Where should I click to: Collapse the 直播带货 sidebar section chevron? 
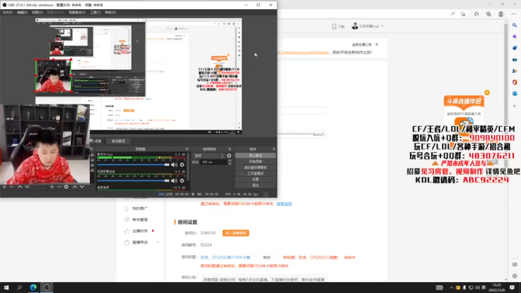158,242
